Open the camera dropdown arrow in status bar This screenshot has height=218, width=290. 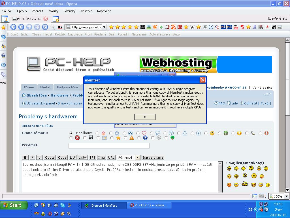pyautogui.click(x=265, y=197)
